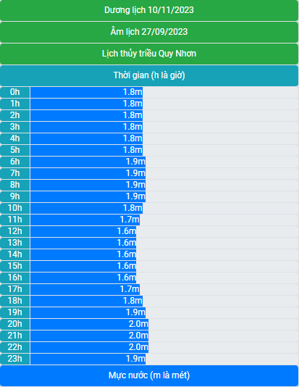The width and height of the screenshot is (299, 387).
Task: Click the Thời gian (h là giờ) header
Action: 149,75
